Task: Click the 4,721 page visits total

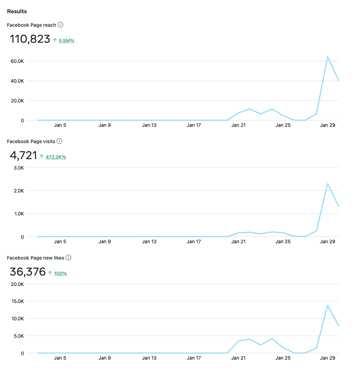Action: [x=23, y=155]
